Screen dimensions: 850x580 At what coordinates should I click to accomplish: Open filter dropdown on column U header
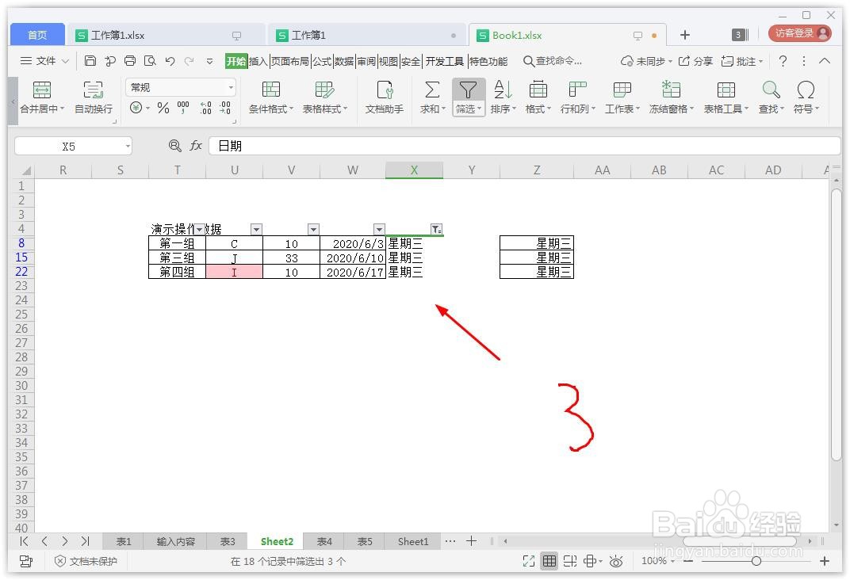point(256,230)
